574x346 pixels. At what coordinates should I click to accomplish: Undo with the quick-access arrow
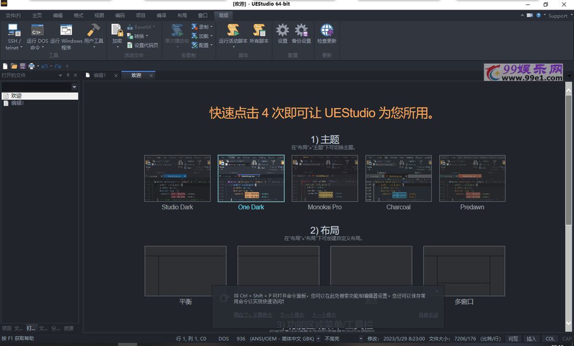pos(44,66)
